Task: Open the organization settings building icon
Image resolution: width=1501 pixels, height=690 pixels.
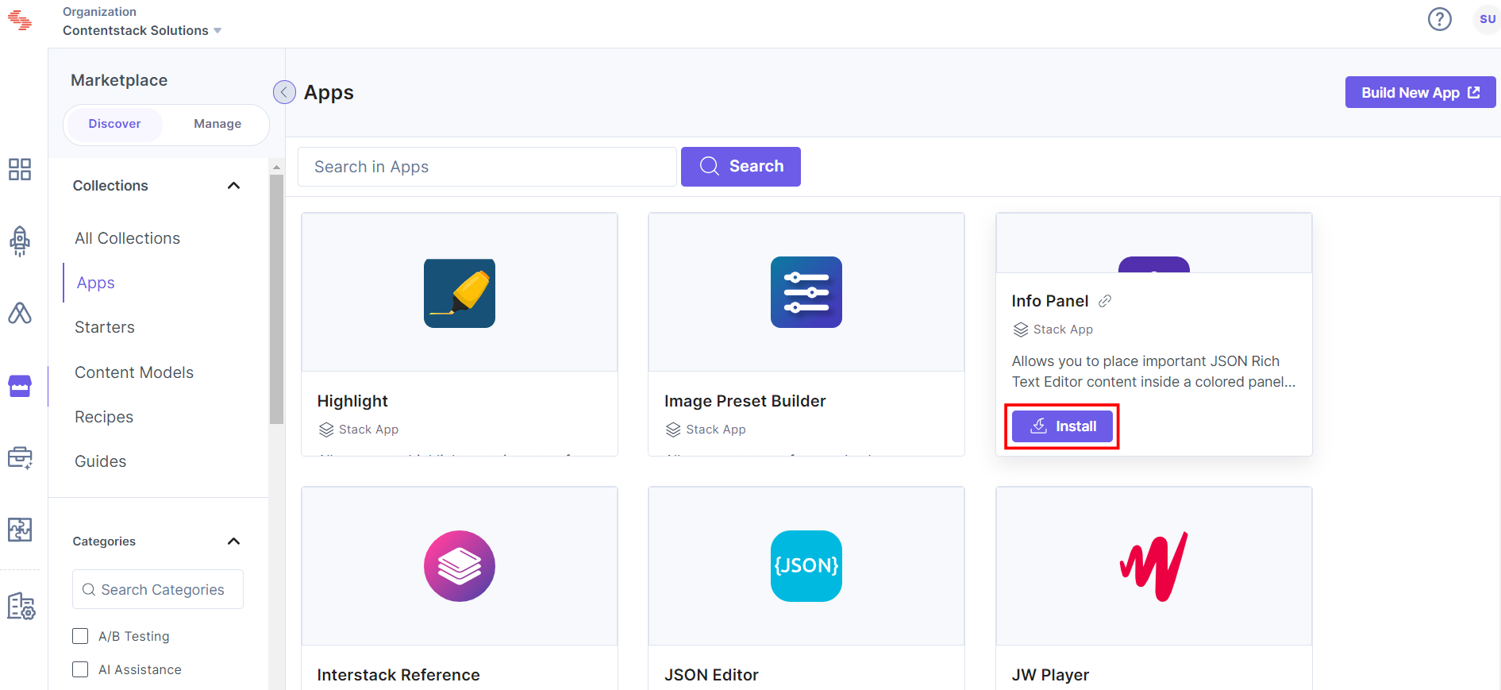Action: (x=21, y=607)
